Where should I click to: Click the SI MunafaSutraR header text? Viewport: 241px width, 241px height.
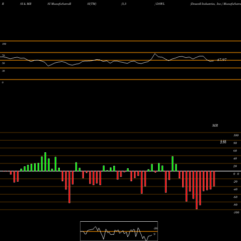[x=59, y=4]
